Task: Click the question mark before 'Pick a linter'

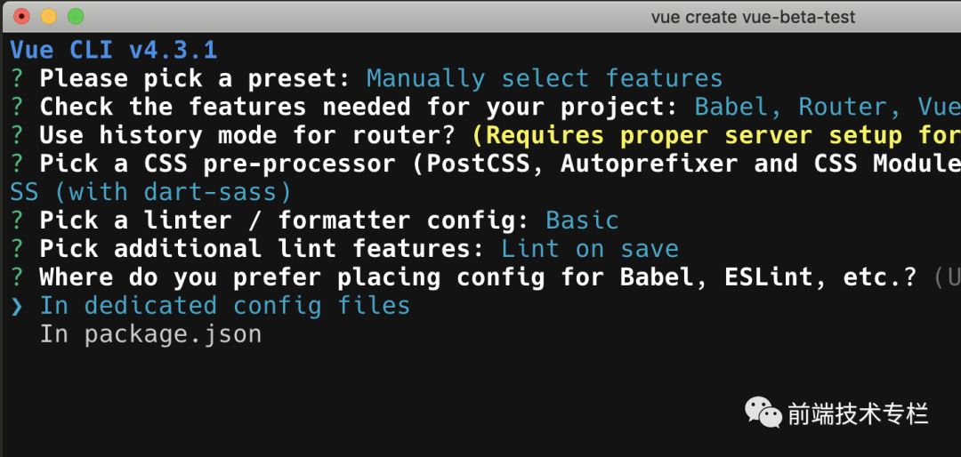Action: click(x=17, y=220)
